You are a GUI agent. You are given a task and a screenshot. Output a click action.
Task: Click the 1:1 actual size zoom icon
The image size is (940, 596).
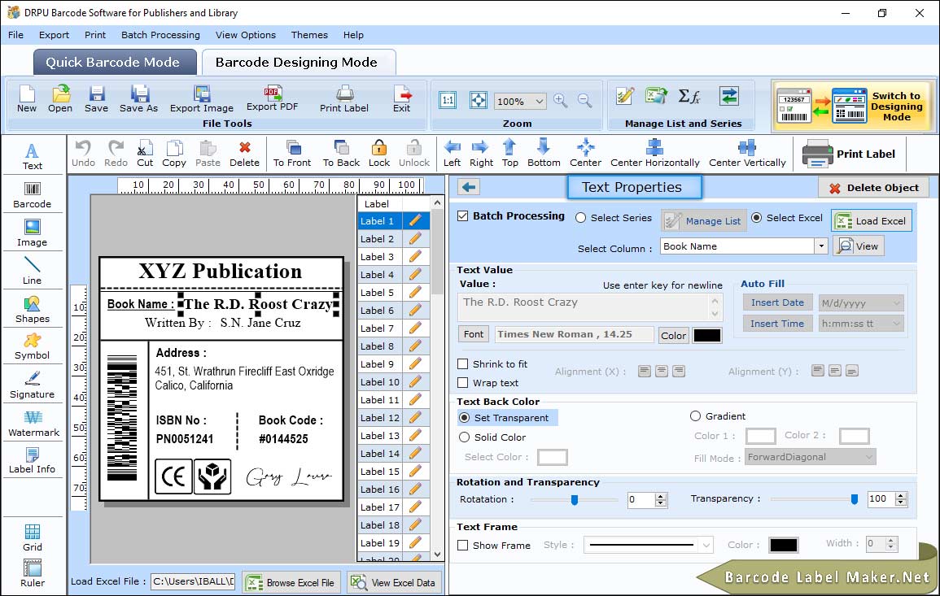pyautogui.click(x=448, y=101)
